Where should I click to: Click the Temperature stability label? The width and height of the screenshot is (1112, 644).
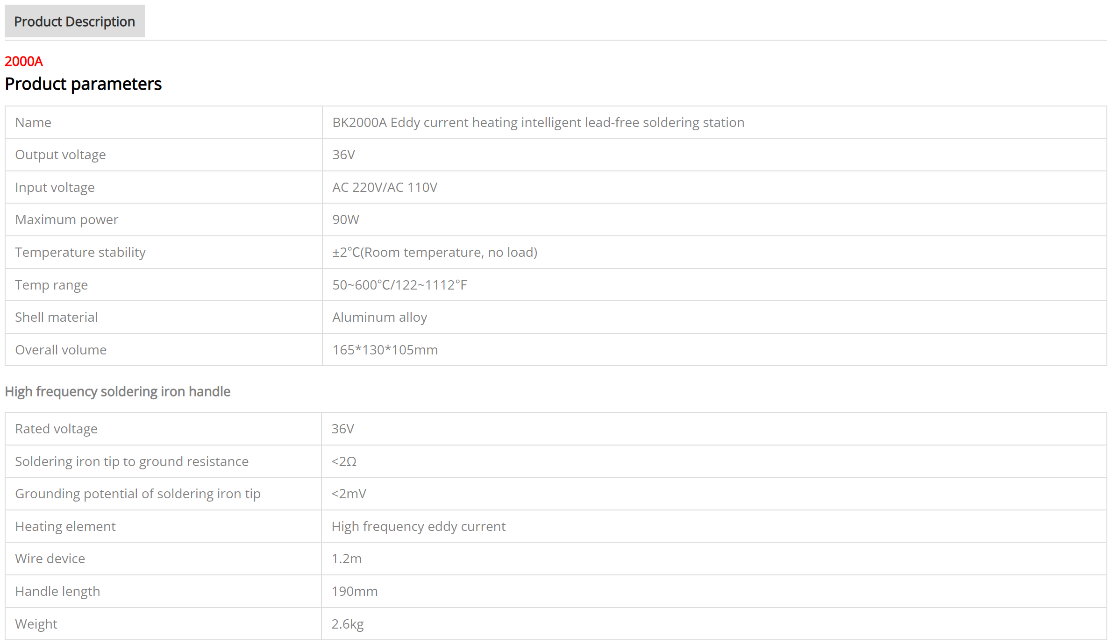pos(80,252)
